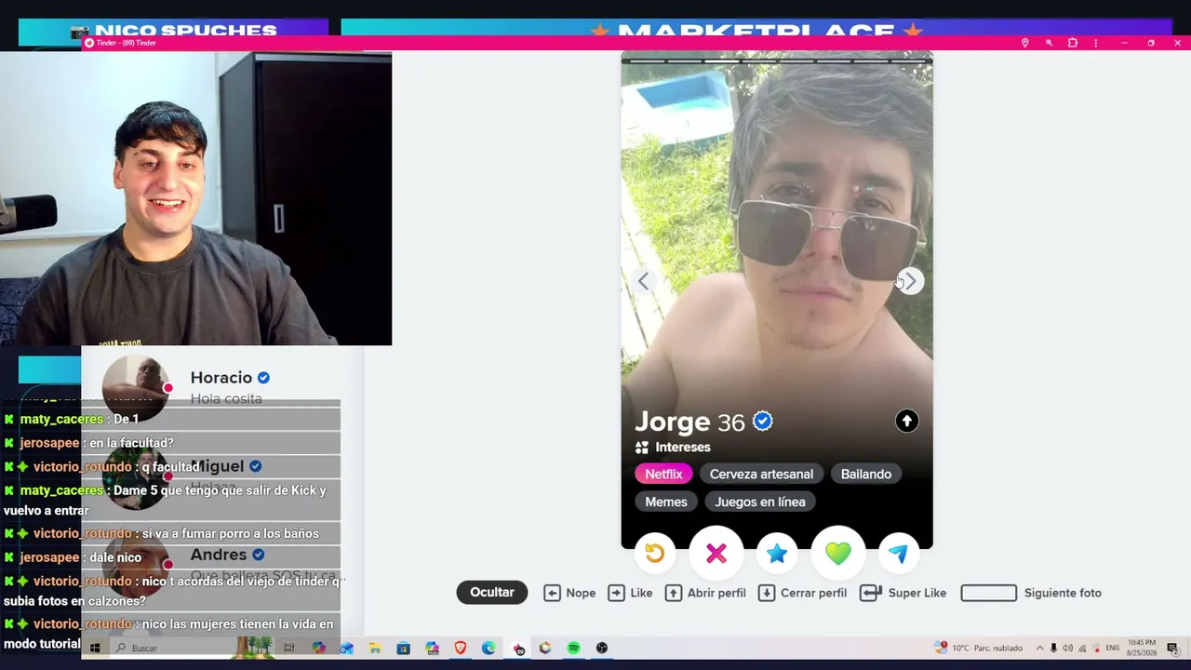This screenshot has width=1191, height=670.
Task: Click the green heart Like button
Action: pyautogui.click(x=838, y=554)
